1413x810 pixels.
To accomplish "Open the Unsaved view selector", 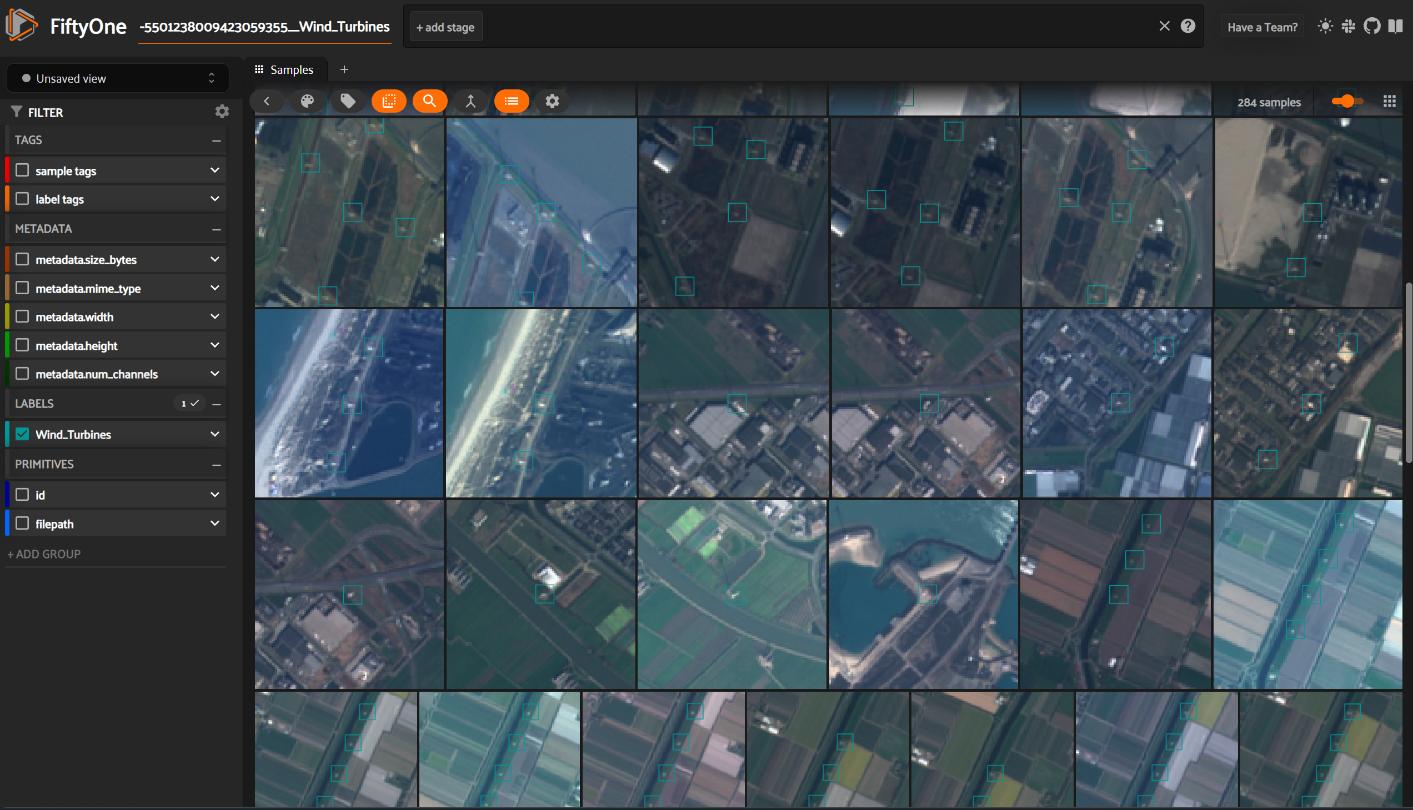I will pos(118,78).
